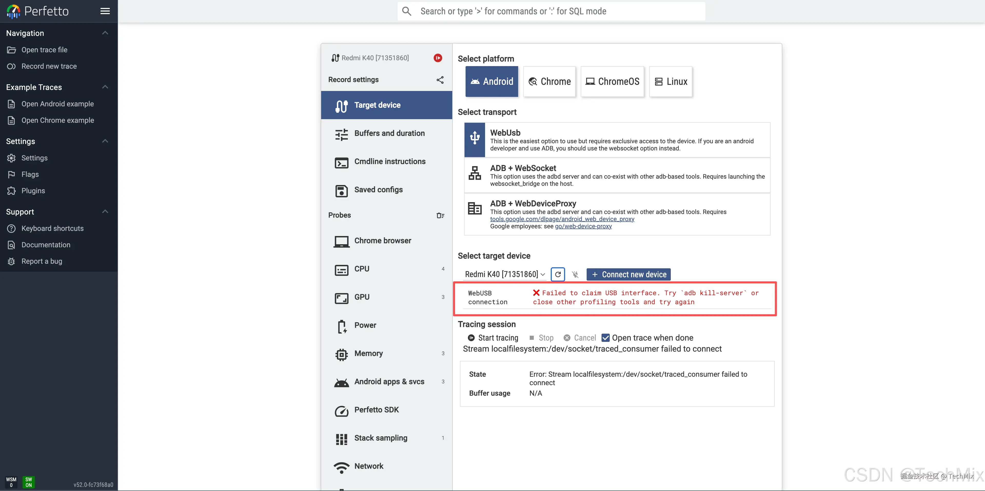Click the Probes clear-all icon
The height and width of the screenshot is (491, 985).
[x=440, y=216]
